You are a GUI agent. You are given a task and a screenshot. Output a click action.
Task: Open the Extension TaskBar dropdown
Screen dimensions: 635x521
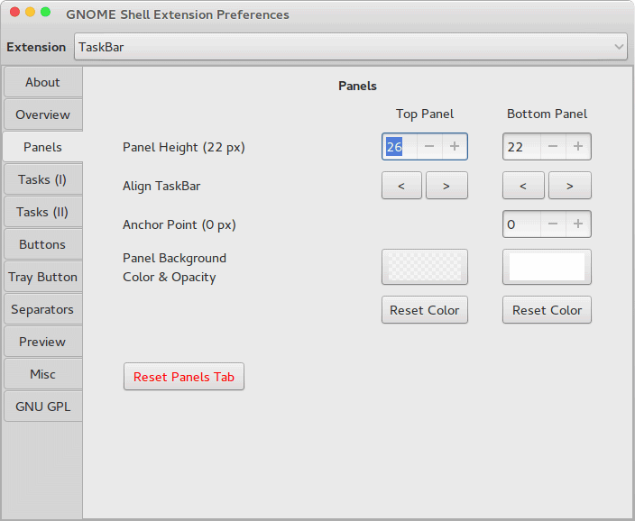tap(351, 47)
